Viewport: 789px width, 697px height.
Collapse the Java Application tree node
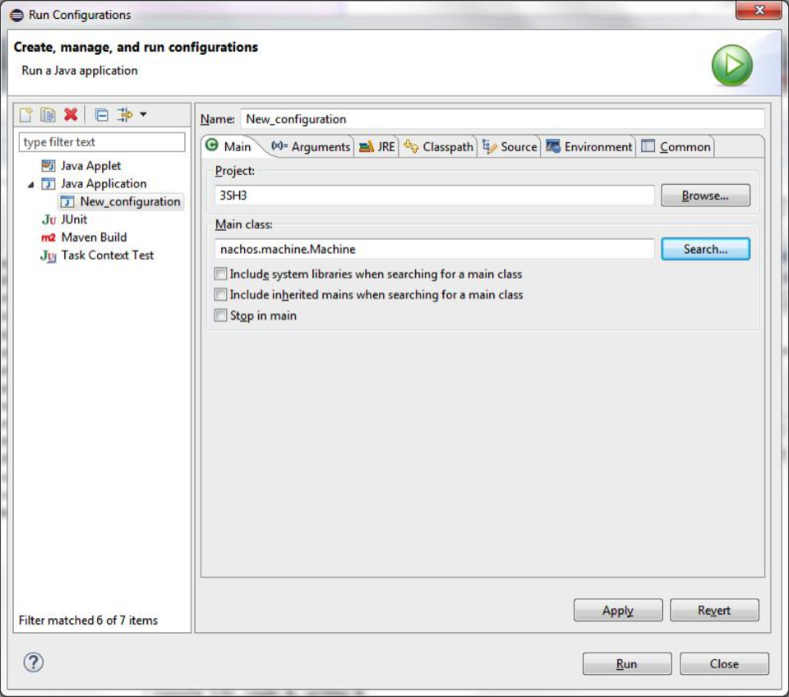[30, 185]
